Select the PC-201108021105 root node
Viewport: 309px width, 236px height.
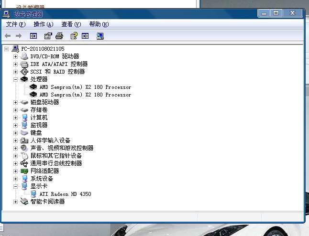(x=43, y=49)
